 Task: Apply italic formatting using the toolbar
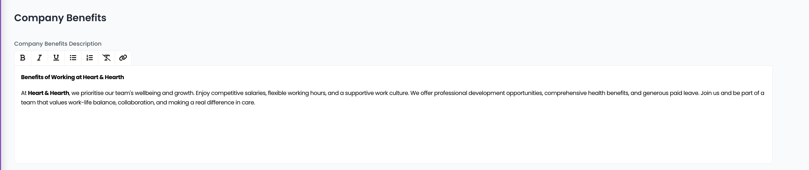point(40,58)
